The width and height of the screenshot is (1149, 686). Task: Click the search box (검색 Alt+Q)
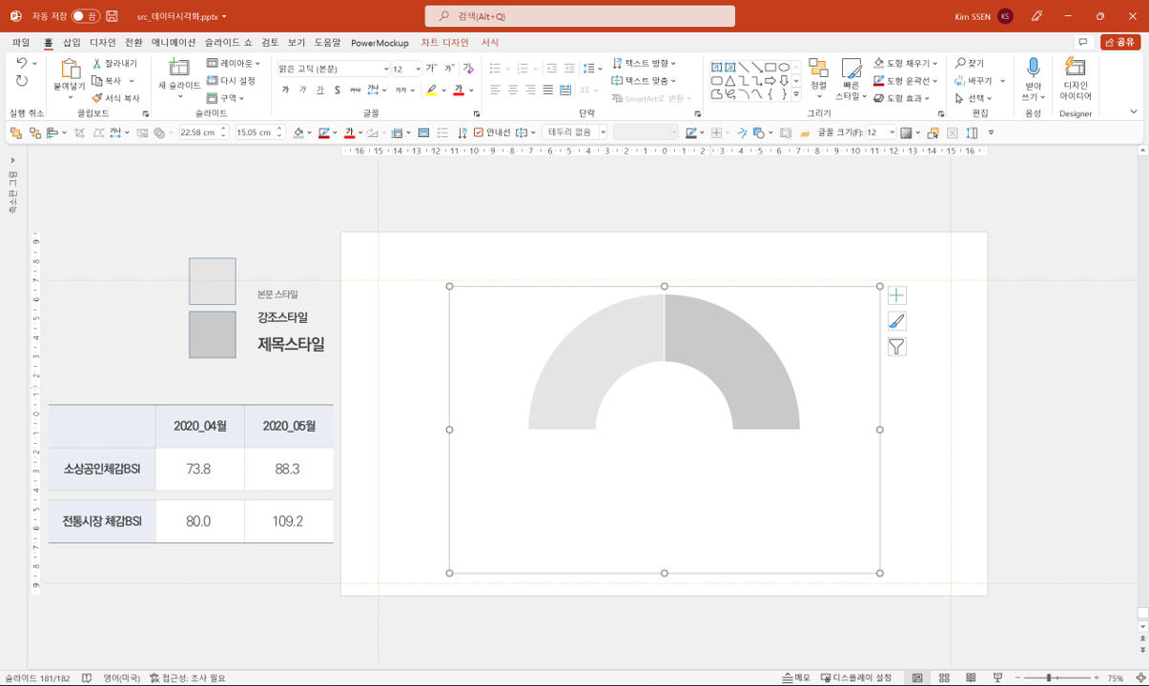(x=580, y=16)
